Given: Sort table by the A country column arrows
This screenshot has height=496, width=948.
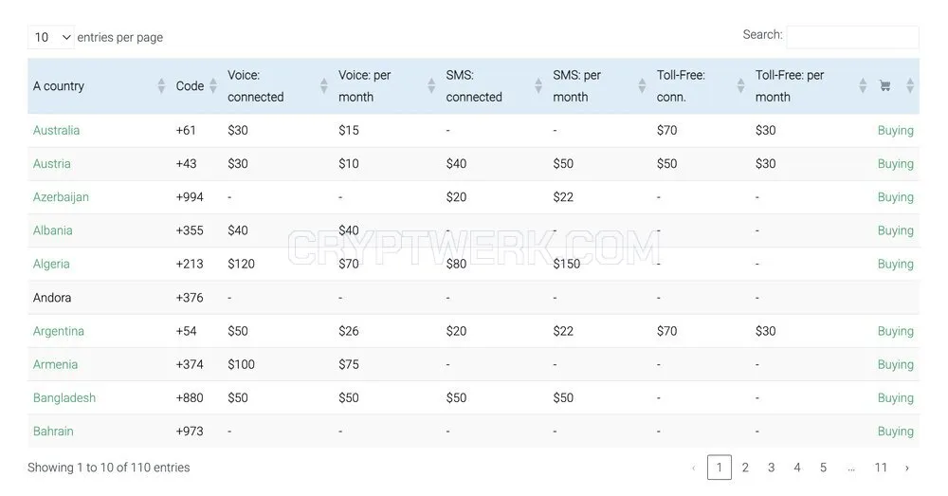Looking at the screenshot, I should [161, 86].
